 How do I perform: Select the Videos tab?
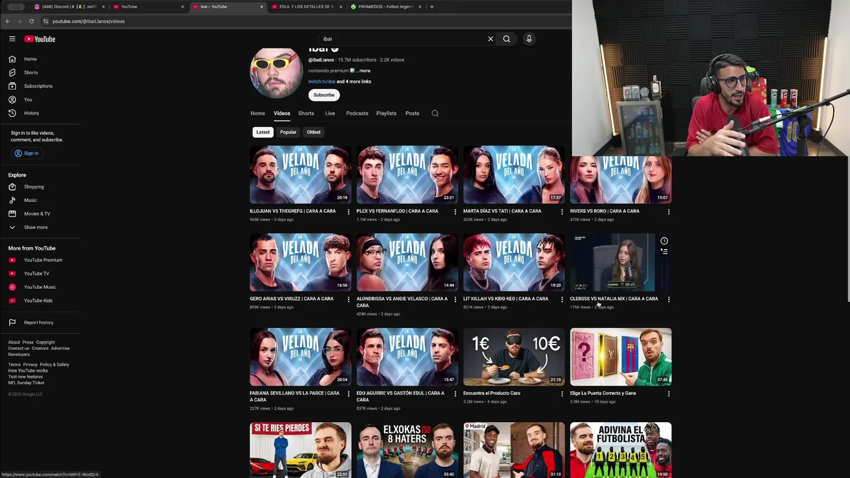282,114
